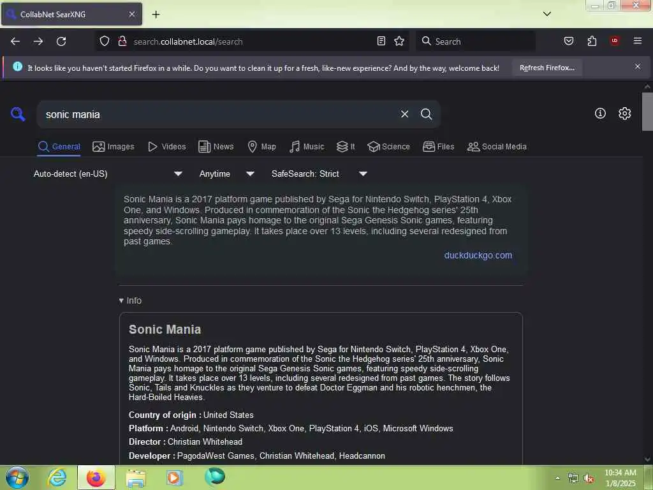
Task: Show hidden system tray icons
Action: [x=557, y=478]
